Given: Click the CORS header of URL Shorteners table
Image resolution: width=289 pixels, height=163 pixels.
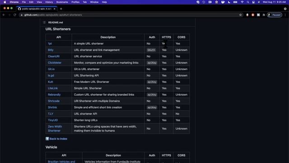Looking at the screenshot, I should point(182,37).
